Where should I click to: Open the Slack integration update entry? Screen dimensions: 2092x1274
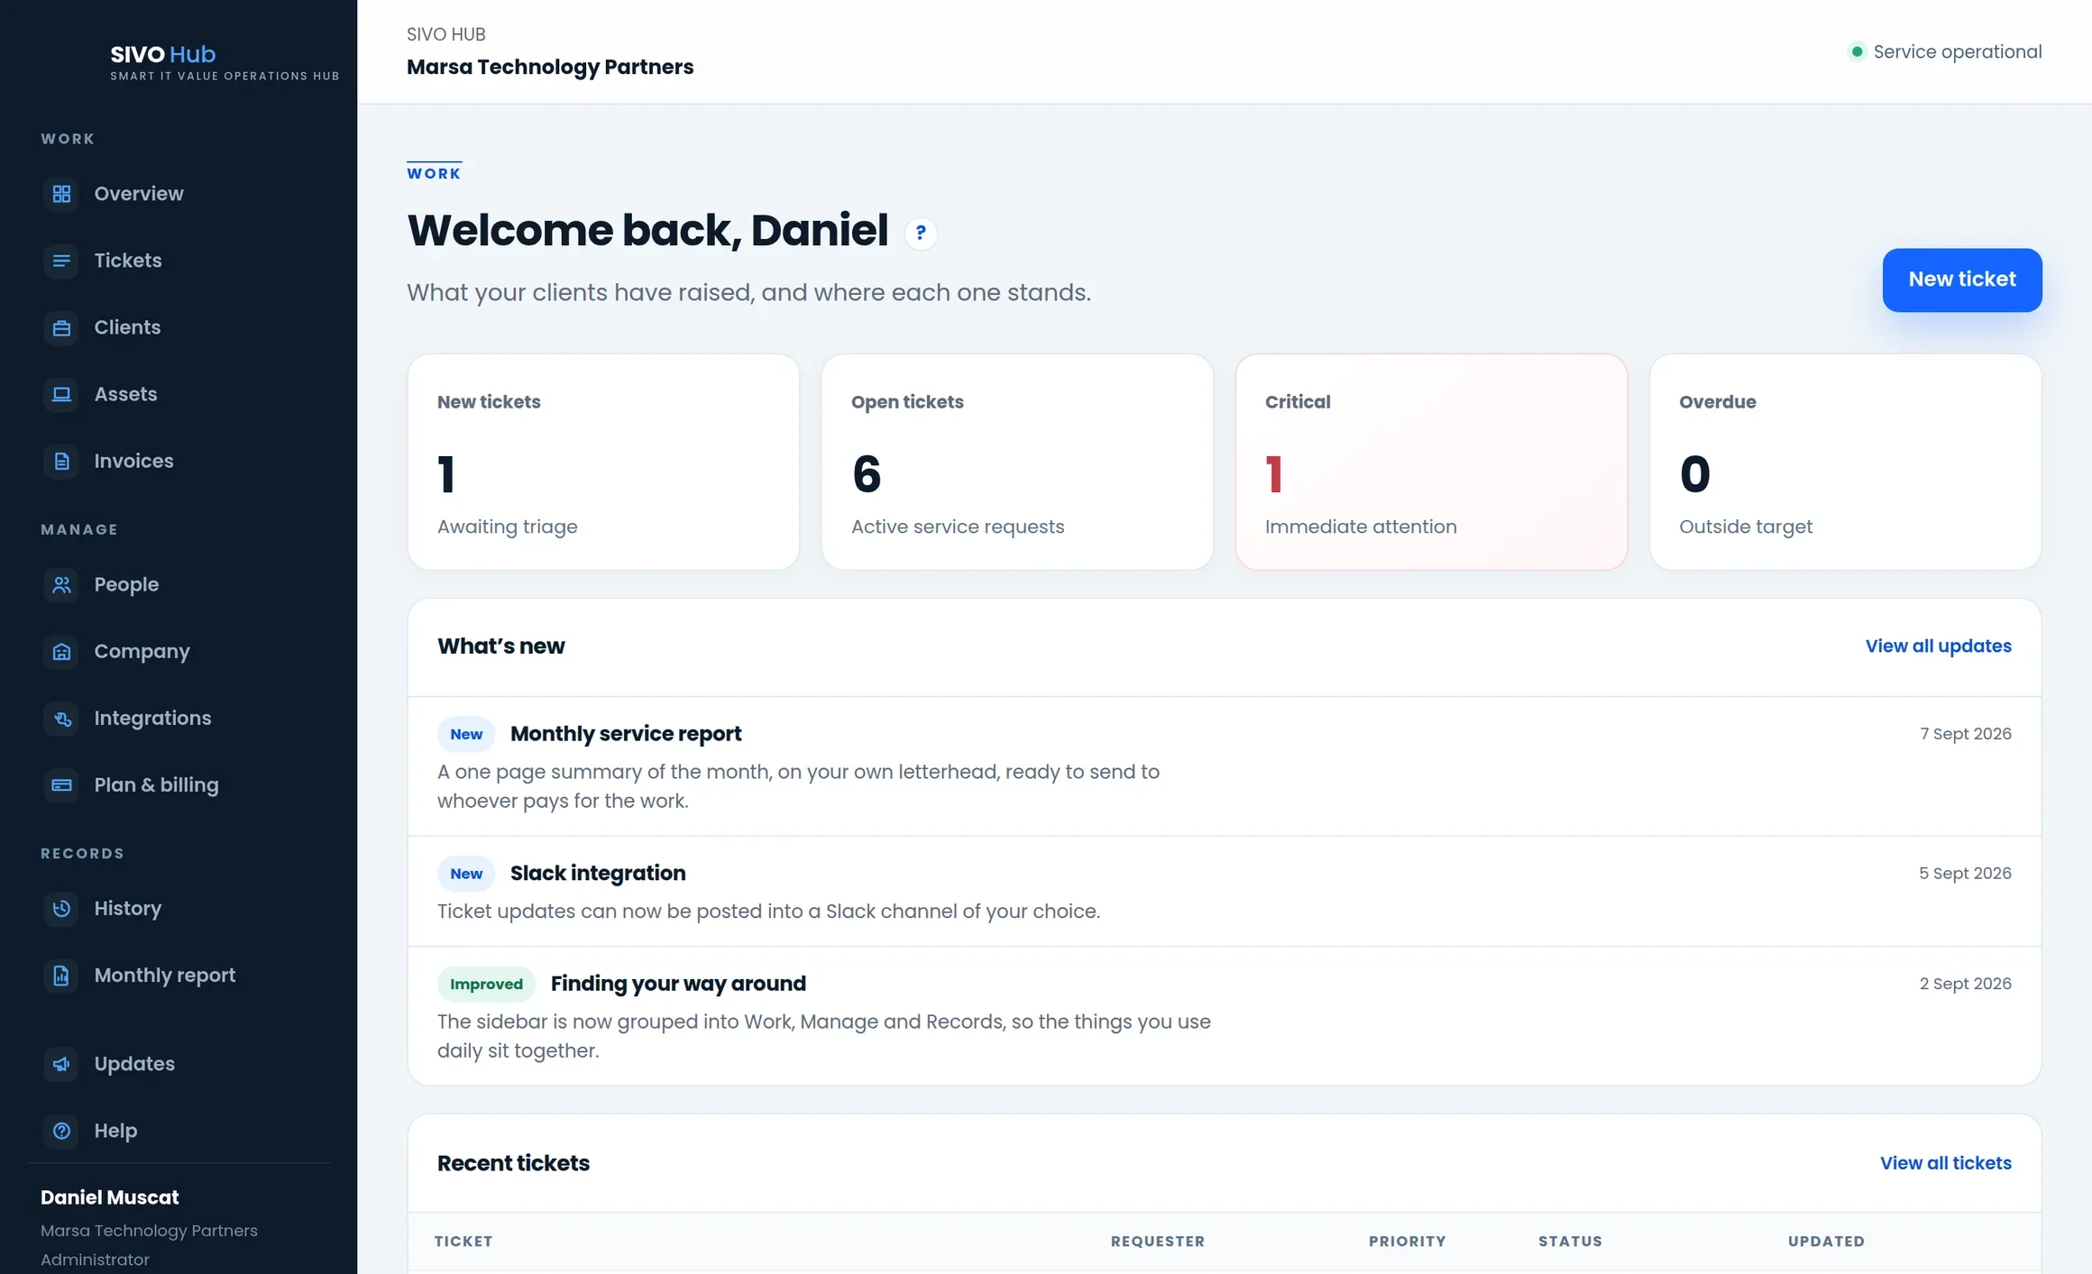tap(1224, 892)
